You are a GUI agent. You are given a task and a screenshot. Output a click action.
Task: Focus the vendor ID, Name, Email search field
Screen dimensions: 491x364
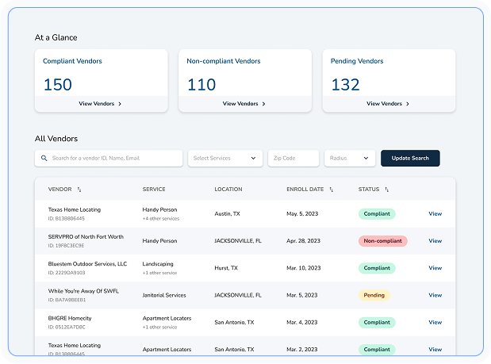pos(109,158)
